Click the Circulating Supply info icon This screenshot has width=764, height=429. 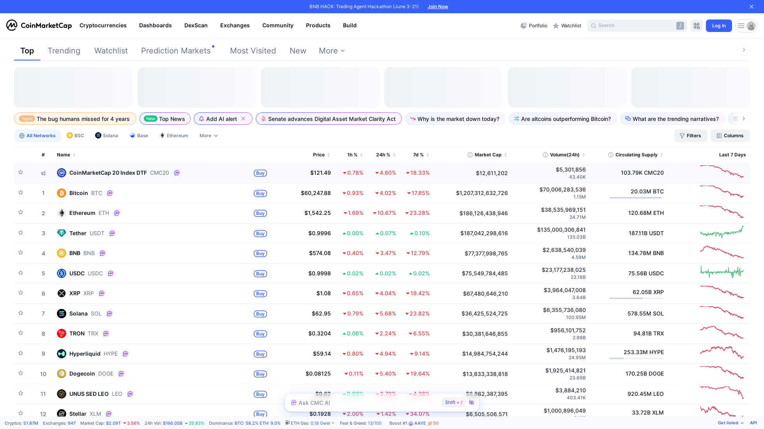[611, 155]
